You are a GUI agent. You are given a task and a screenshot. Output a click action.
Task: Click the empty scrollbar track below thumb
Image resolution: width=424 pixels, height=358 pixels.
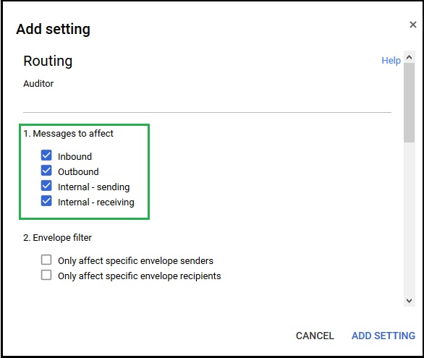tap(409, 219)
